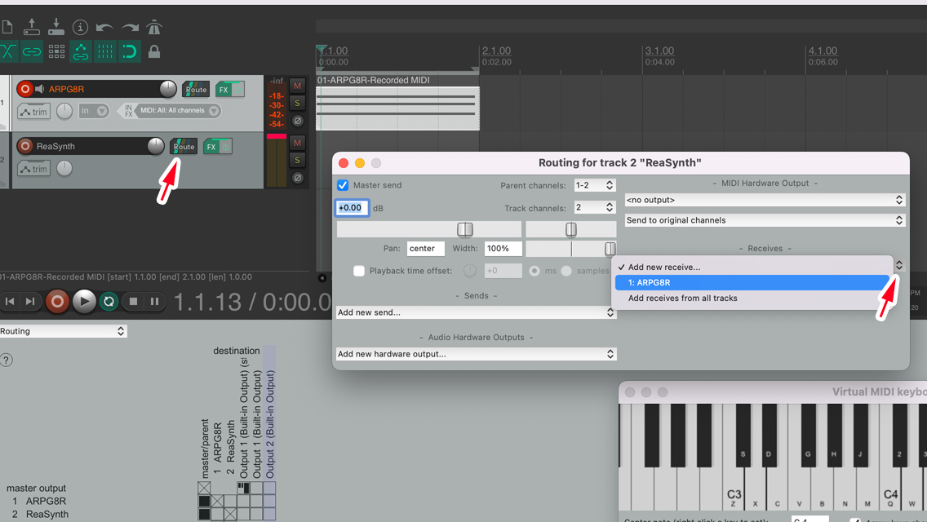Toggle the metronome icon
The image size is (927, 522).
153,27
